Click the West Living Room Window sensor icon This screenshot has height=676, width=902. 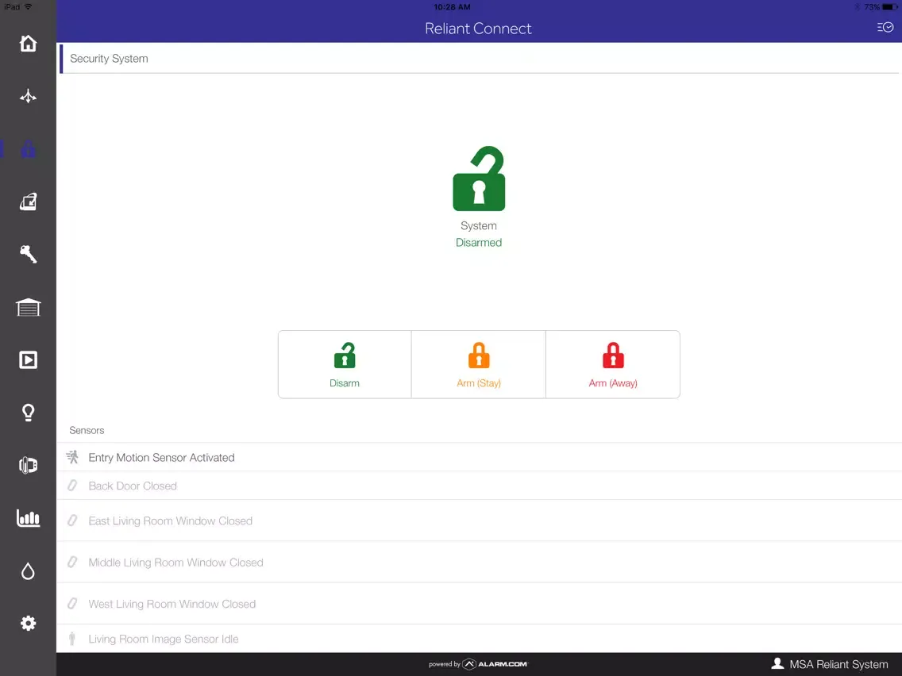pos(72,604)
